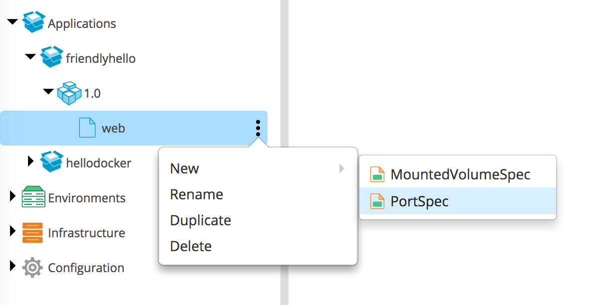The height and width of the screenshot is (305, 596).
Task: Click the Applications cube icon
Action: click(x=34, y=23)
